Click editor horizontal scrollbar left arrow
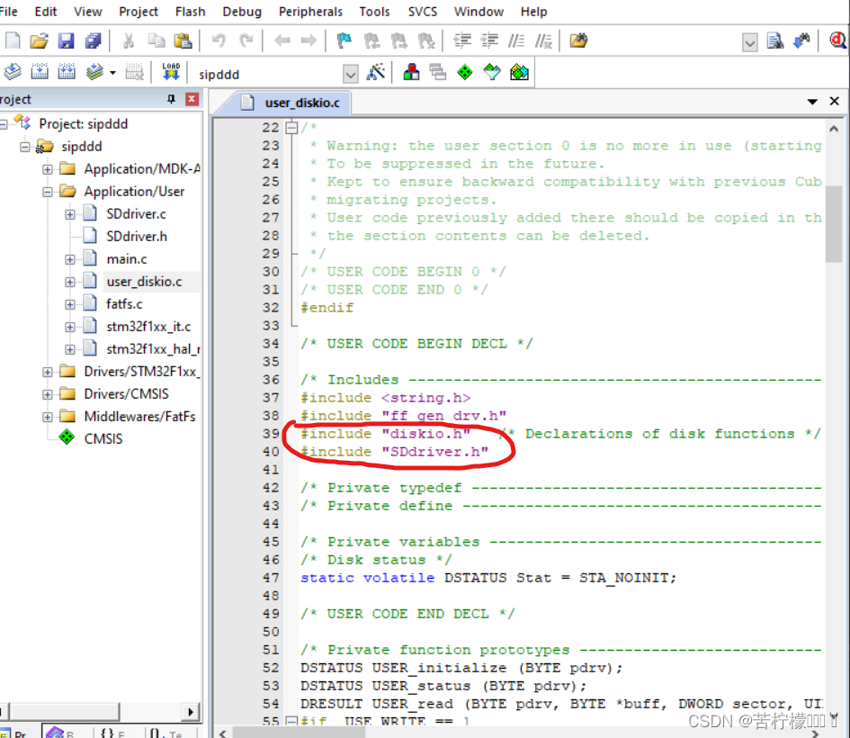The image size is (850, 738). pos(223,733)
